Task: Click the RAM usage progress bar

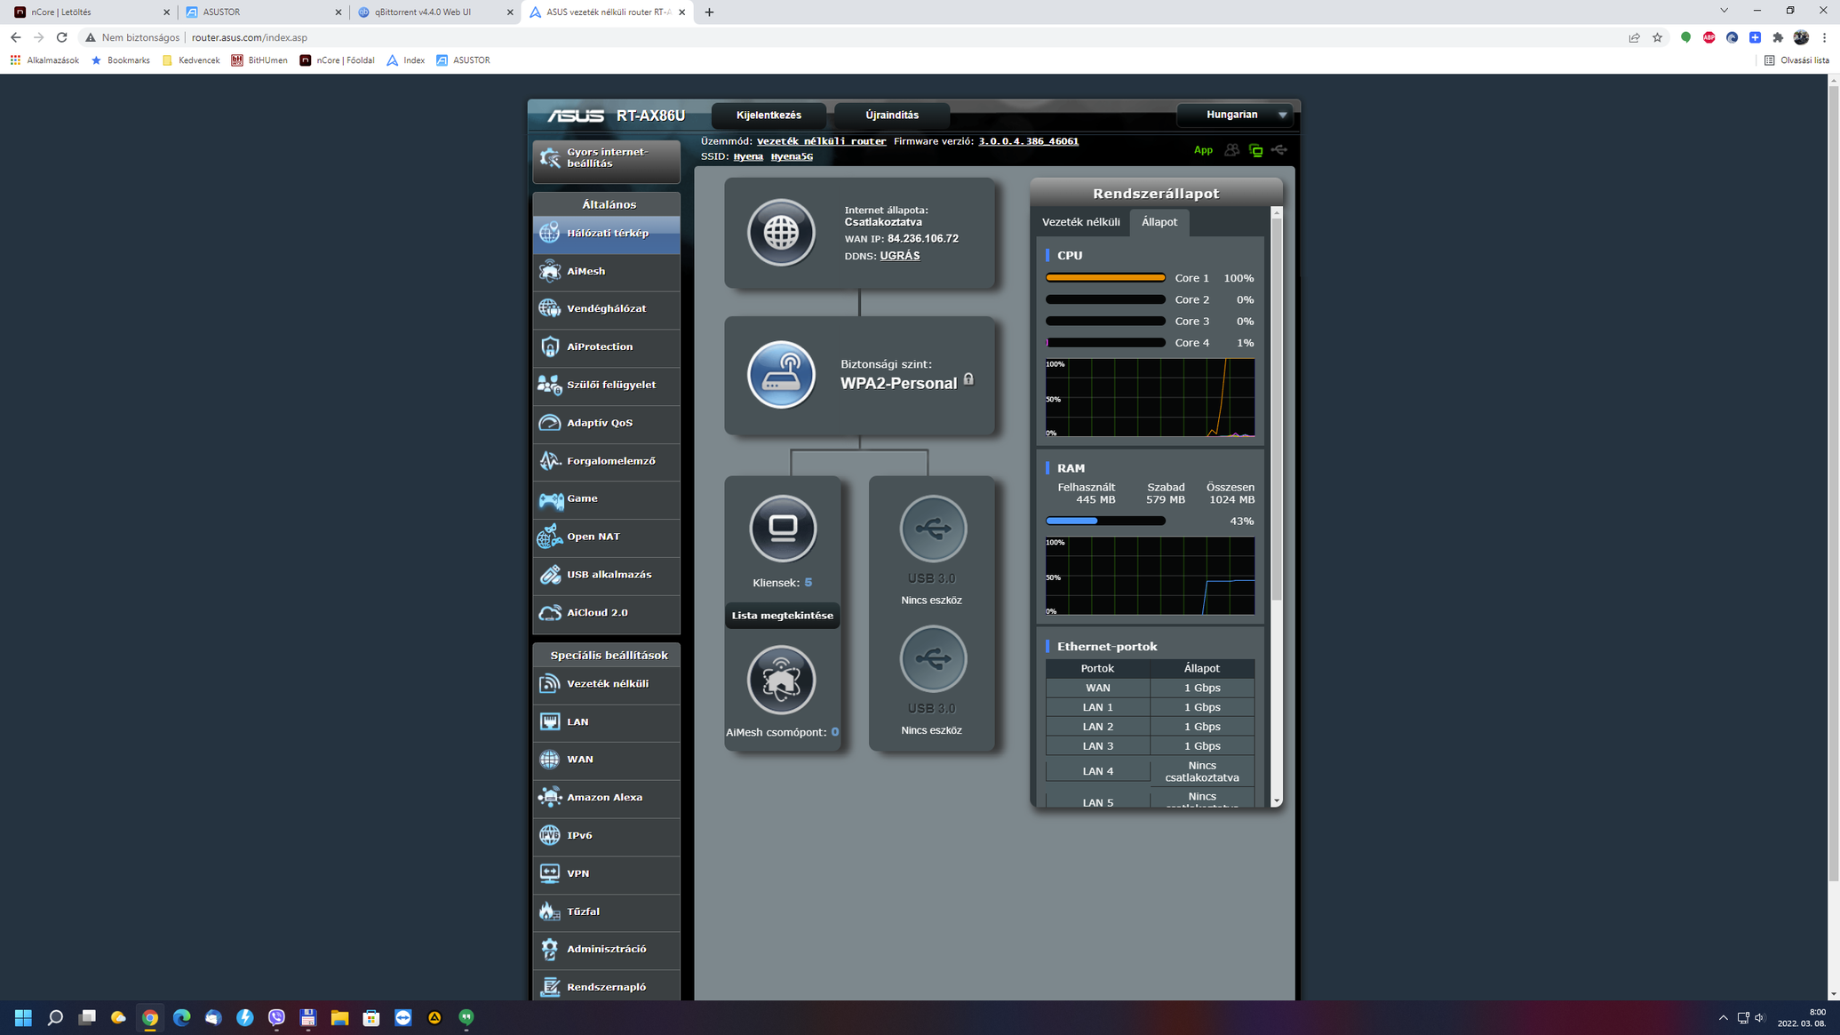Action: pyautogui.click(x=1105, y=521)
